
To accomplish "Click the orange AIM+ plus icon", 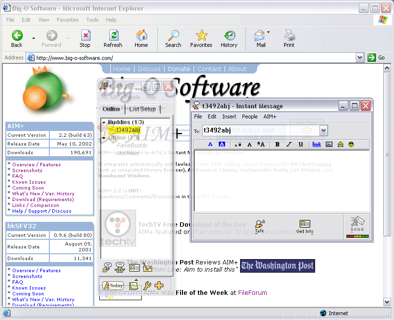I will click(159, 285).
